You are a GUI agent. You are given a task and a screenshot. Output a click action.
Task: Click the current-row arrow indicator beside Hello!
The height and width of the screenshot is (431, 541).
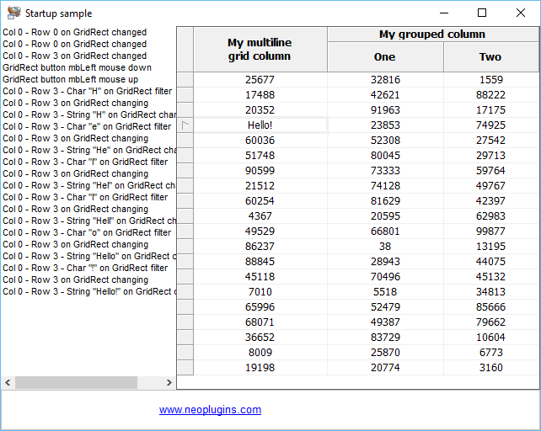click(x=185, y=125)
